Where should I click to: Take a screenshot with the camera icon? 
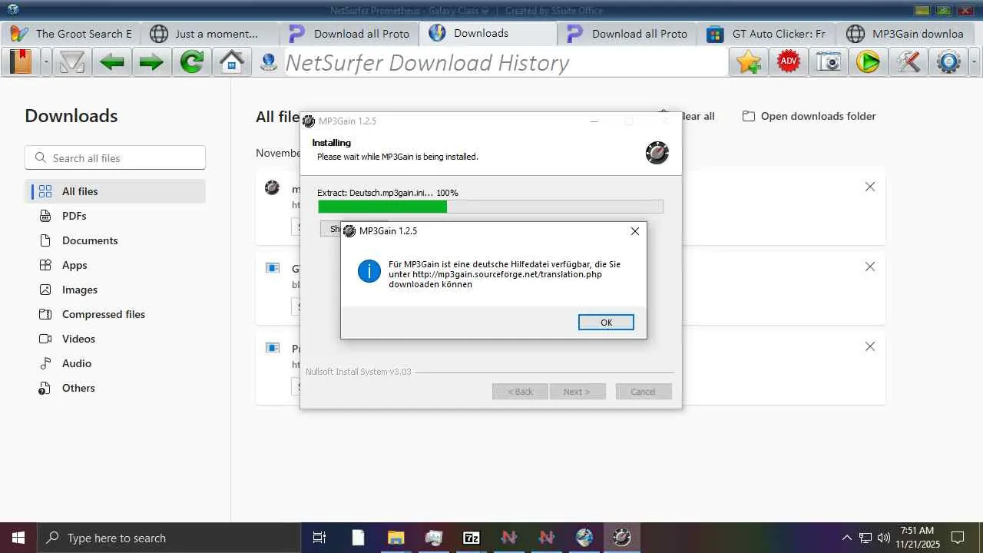tap(829, 62)
